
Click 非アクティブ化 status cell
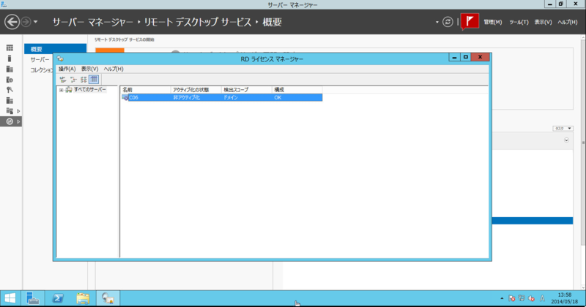(186, 98)
